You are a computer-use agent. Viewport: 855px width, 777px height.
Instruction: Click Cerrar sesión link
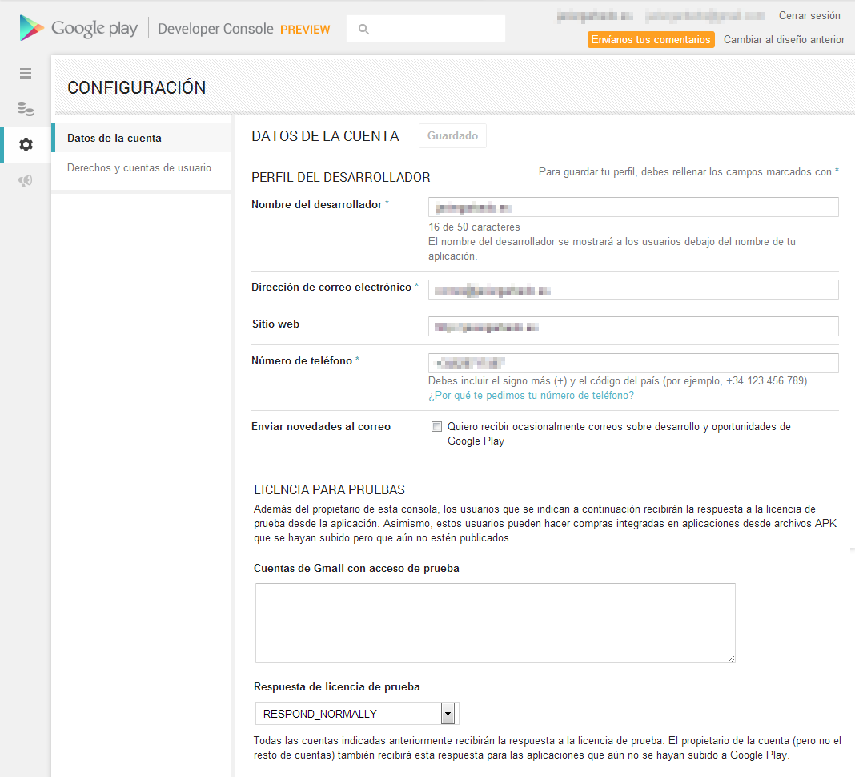coord(809,15)
